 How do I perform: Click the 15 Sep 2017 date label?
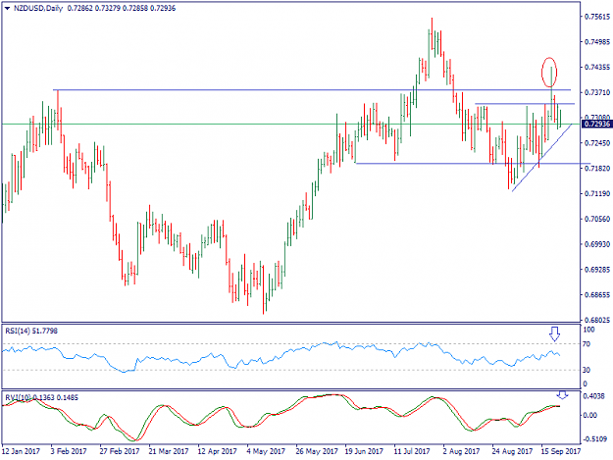tap(561, 451)
